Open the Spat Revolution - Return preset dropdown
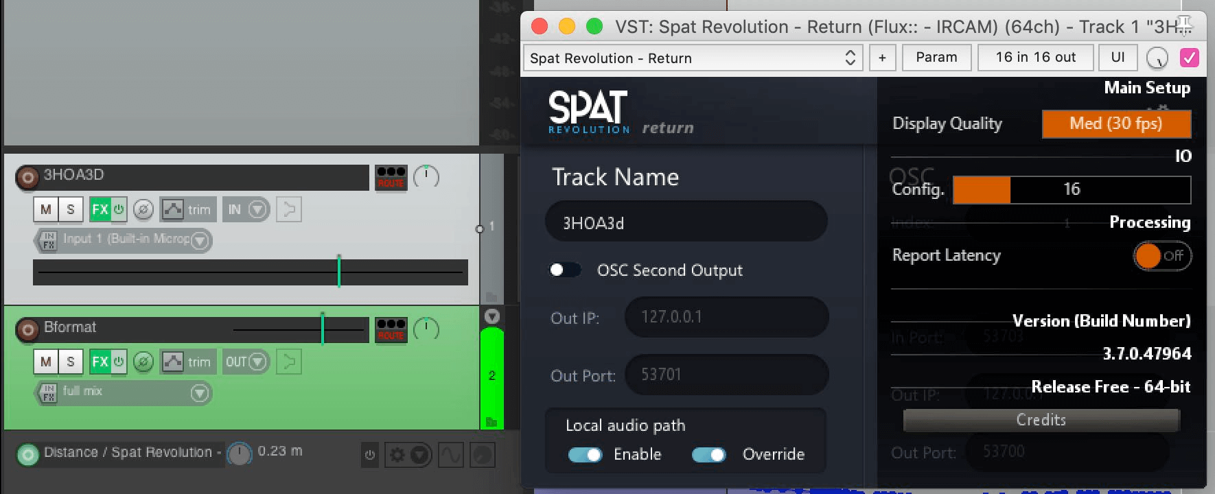The height and width of the screenshot is (494, 1215). [693, 58]
